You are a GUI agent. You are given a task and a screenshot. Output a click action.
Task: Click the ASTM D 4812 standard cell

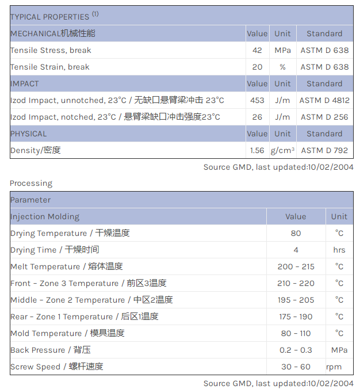pyautogui.click(x=324, y=100)
